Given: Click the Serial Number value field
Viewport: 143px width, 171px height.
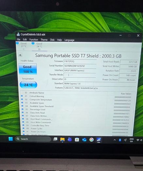Looking at the screenshot, I should tap(80, 66).
